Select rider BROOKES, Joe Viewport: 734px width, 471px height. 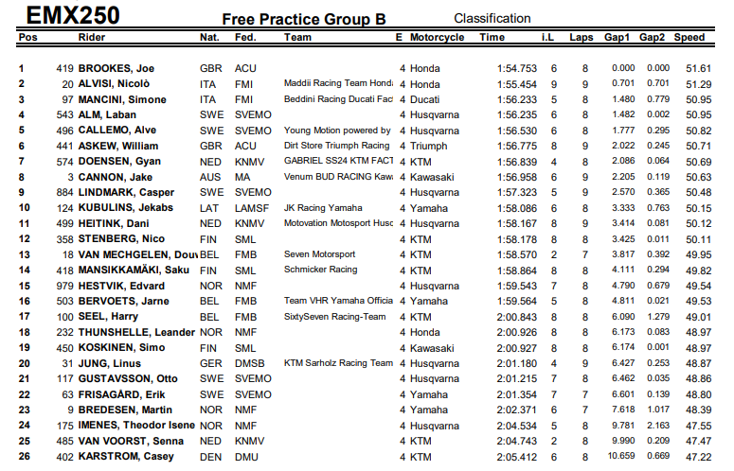pyautogui.click(x=116, y=69)
